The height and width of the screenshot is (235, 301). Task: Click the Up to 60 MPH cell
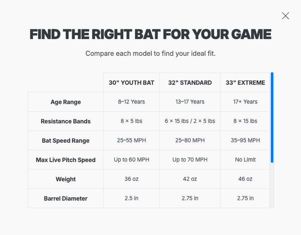(x=131, y=160)
